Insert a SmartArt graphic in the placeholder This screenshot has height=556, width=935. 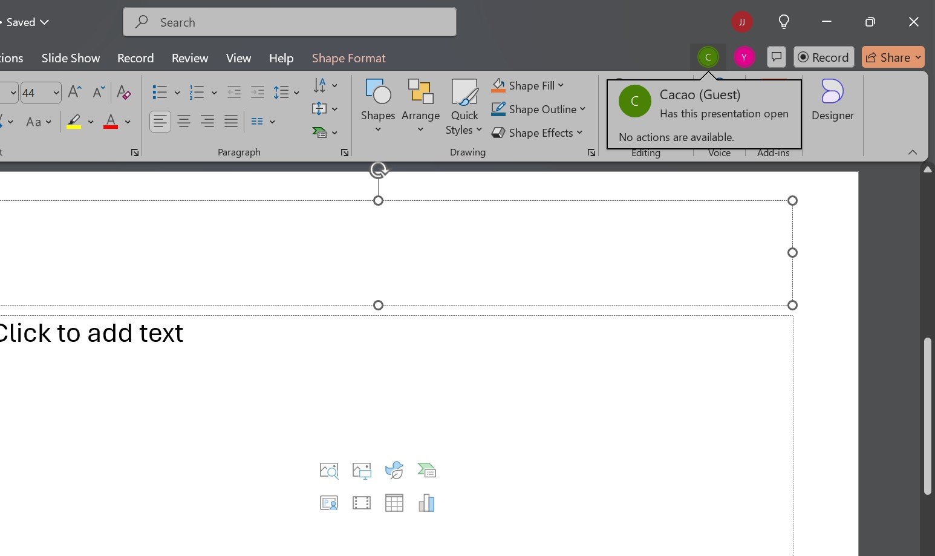tap(427, 471)
